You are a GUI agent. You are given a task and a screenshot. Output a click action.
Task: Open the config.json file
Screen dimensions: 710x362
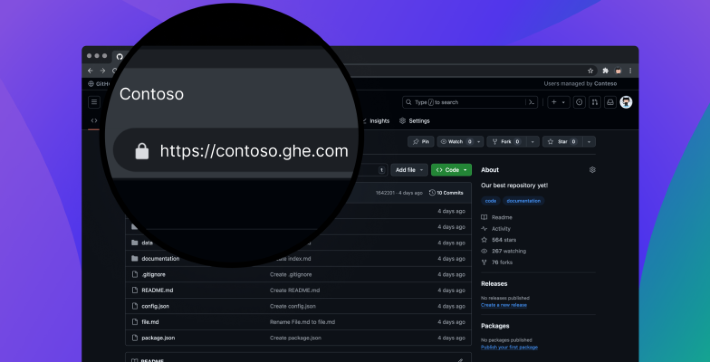155,306
